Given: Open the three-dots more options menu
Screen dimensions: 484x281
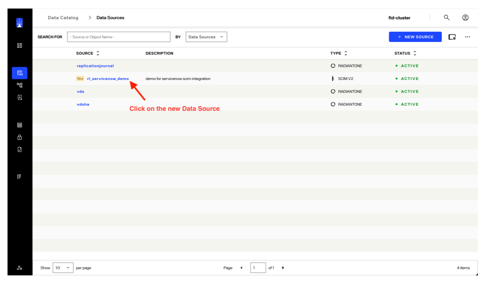Looking at the screenshot, I should coord(467,37).
